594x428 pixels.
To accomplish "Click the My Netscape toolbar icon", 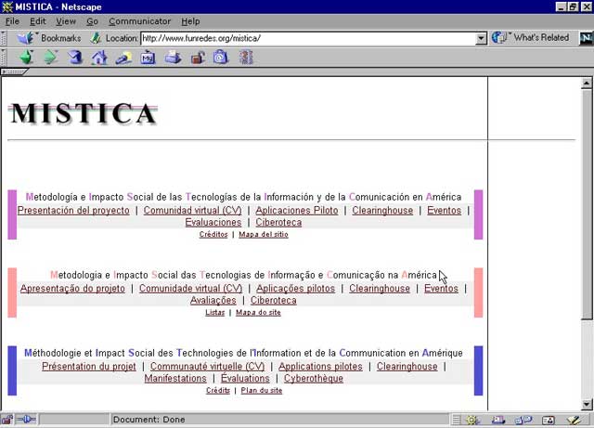I will [x=148, y=58].
